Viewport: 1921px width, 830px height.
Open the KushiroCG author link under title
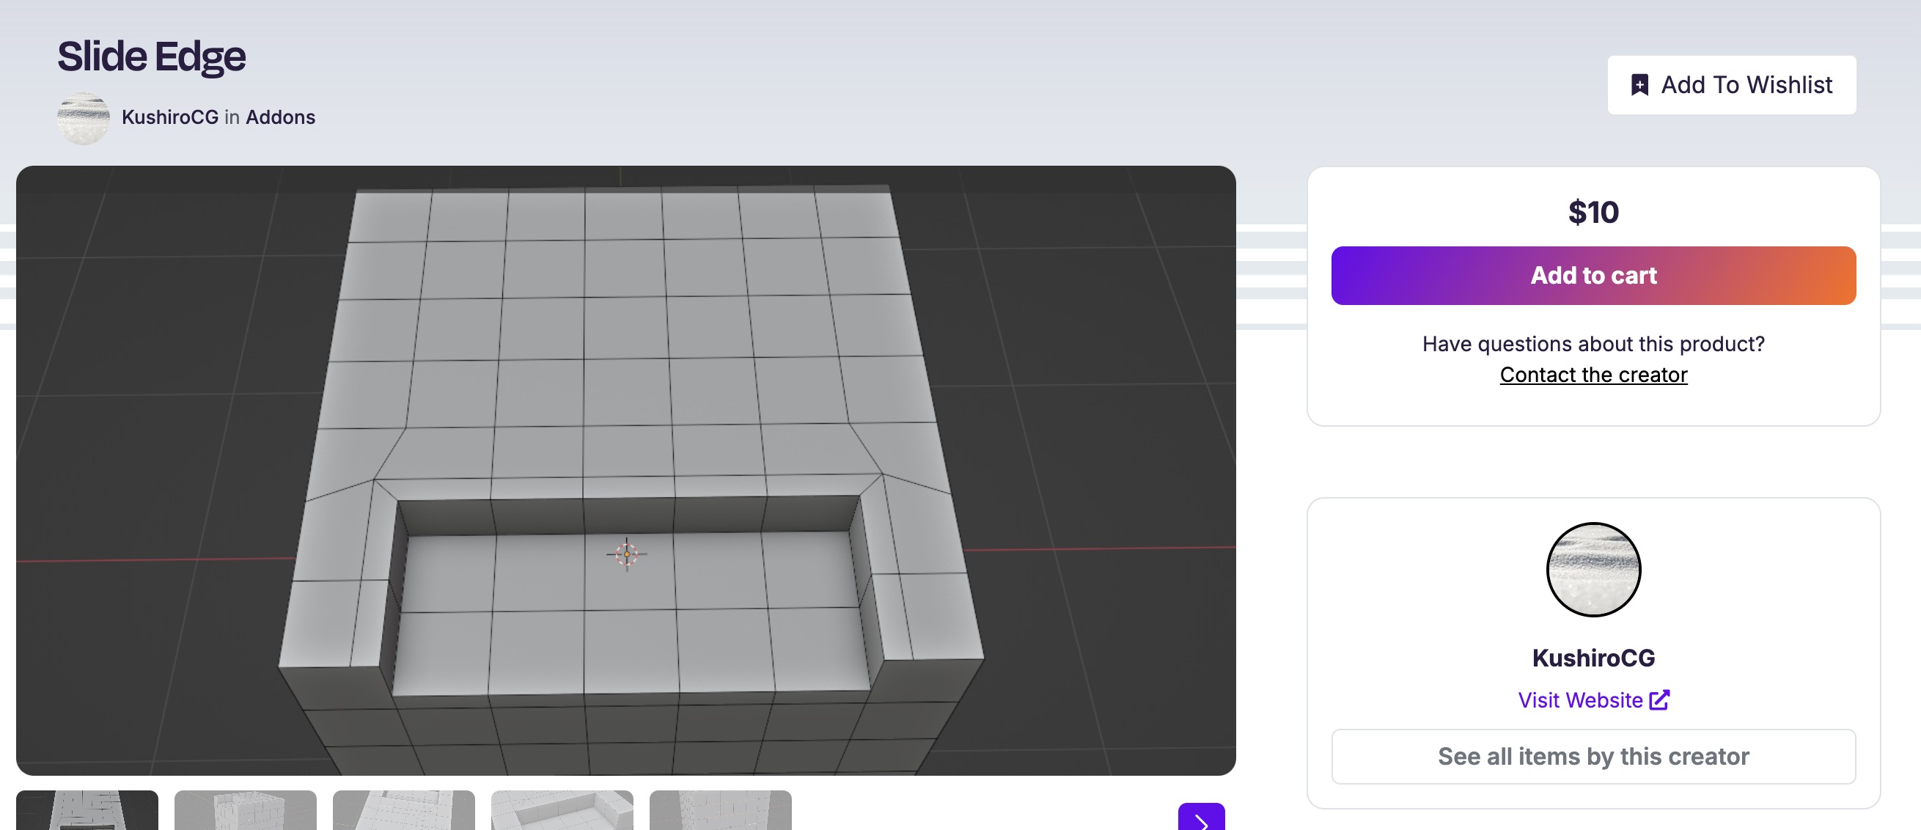pyautogui.click(x=170, y=117)
